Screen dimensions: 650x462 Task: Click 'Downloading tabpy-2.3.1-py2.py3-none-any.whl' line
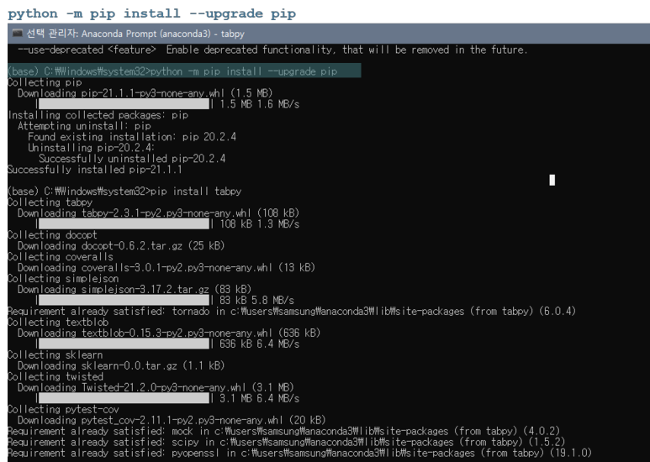[x=158, y=213]
